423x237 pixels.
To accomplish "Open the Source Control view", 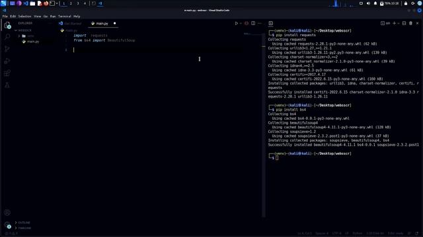I will [7, 49].
